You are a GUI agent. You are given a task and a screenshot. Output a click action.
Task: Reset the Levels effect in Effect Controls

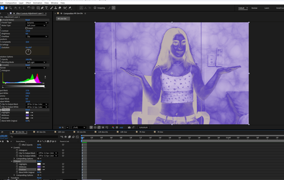[x=27, y=65]
